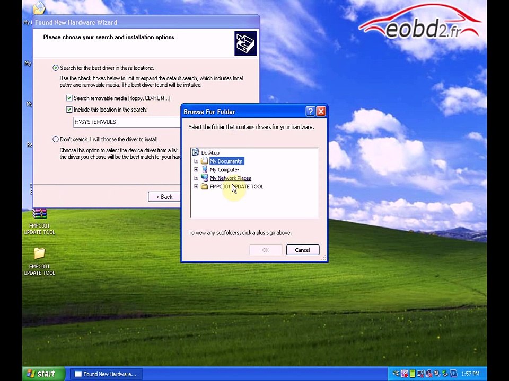This screenshot has height=381, width=509.
Task: Click the FMPC001 folder icon in tree
Action: (204, 186)
